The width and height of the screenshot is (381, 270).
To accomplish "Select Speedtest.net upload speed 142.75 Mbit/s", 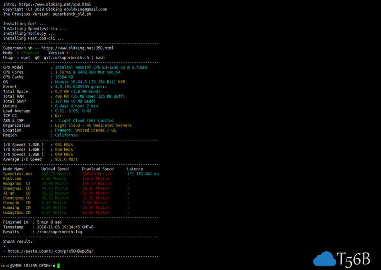I will pyautogui.click(x=56, y=174).
